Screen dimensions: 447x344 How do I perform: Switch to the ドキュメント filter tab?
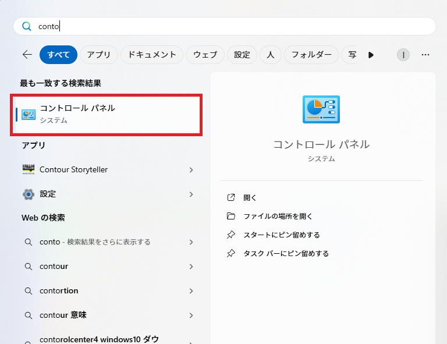[x=152, y=55]
